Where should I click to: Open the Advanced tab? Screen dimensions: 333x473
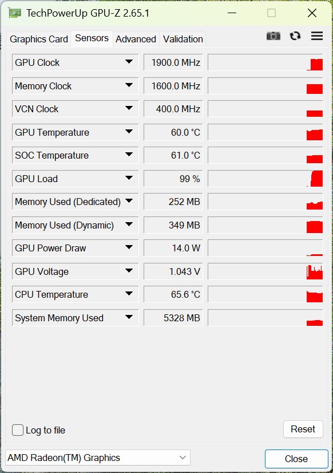click(x=136, y=39)
